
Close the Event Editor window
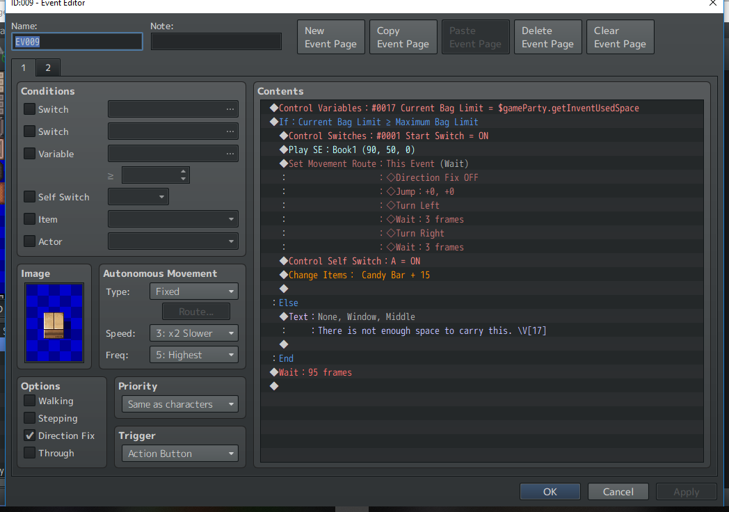[x=713, y=3]
